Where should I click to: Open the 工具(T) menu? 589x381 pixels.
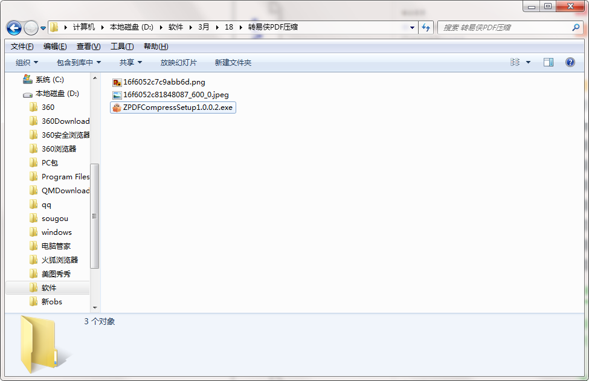click(x=122, y=46)
